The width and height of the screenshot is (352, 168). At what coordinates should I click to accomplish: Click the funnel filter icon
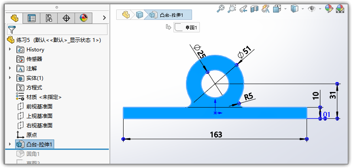12,29
